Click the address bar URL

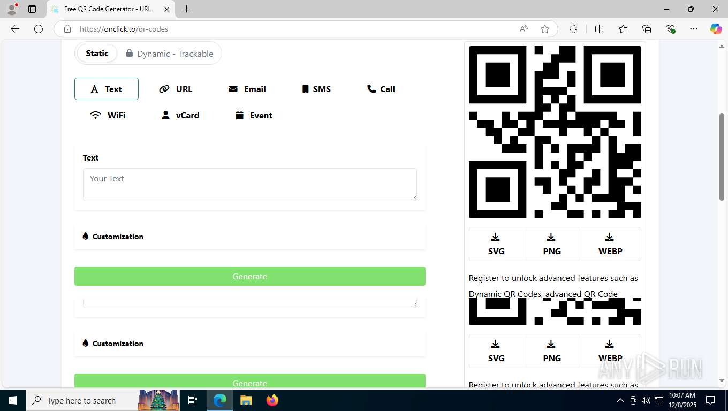click(124, 29)
